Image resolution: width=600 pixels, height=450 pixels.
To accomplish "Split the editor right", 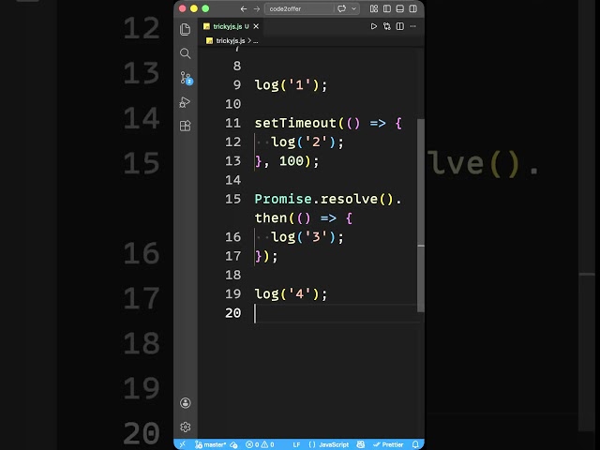I will (x=400, y=26).
